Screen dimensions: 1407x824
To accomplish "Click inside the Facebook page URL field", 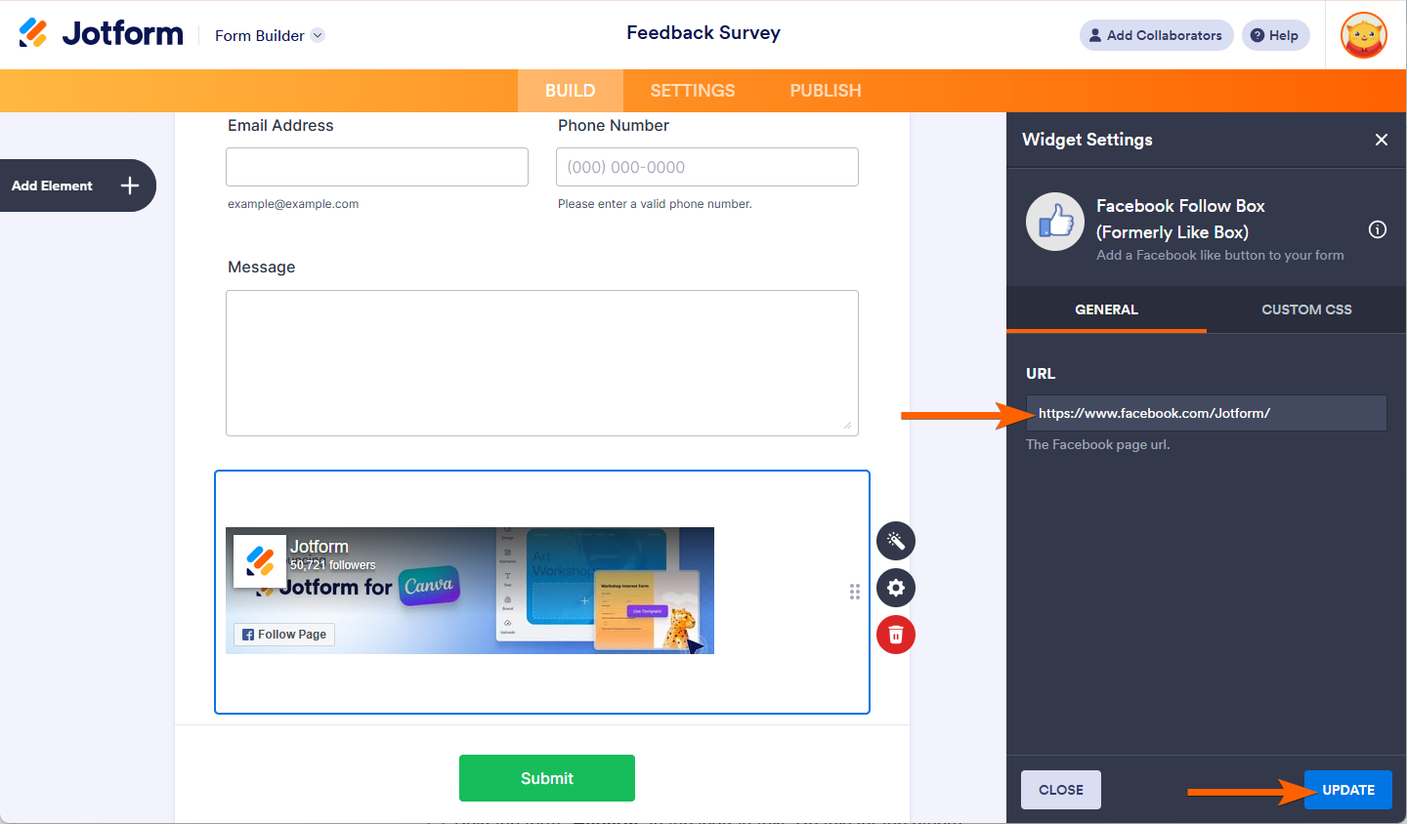I will point(1206,413).
